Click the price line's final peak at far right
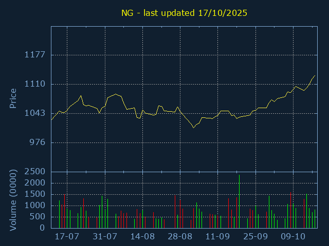 coord(315,76)
